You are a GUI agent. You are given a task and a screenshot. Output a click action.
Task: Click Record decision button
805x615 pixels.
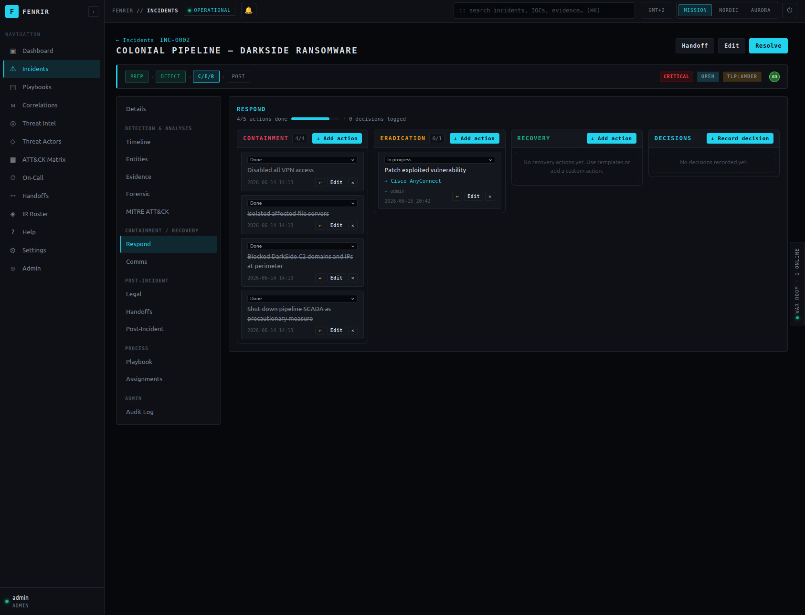point(740,138)
